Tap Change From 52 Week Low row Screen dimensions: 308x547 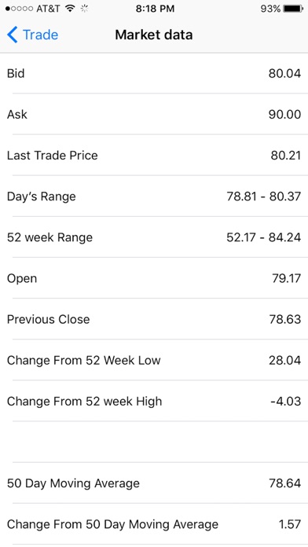[154, 361]
